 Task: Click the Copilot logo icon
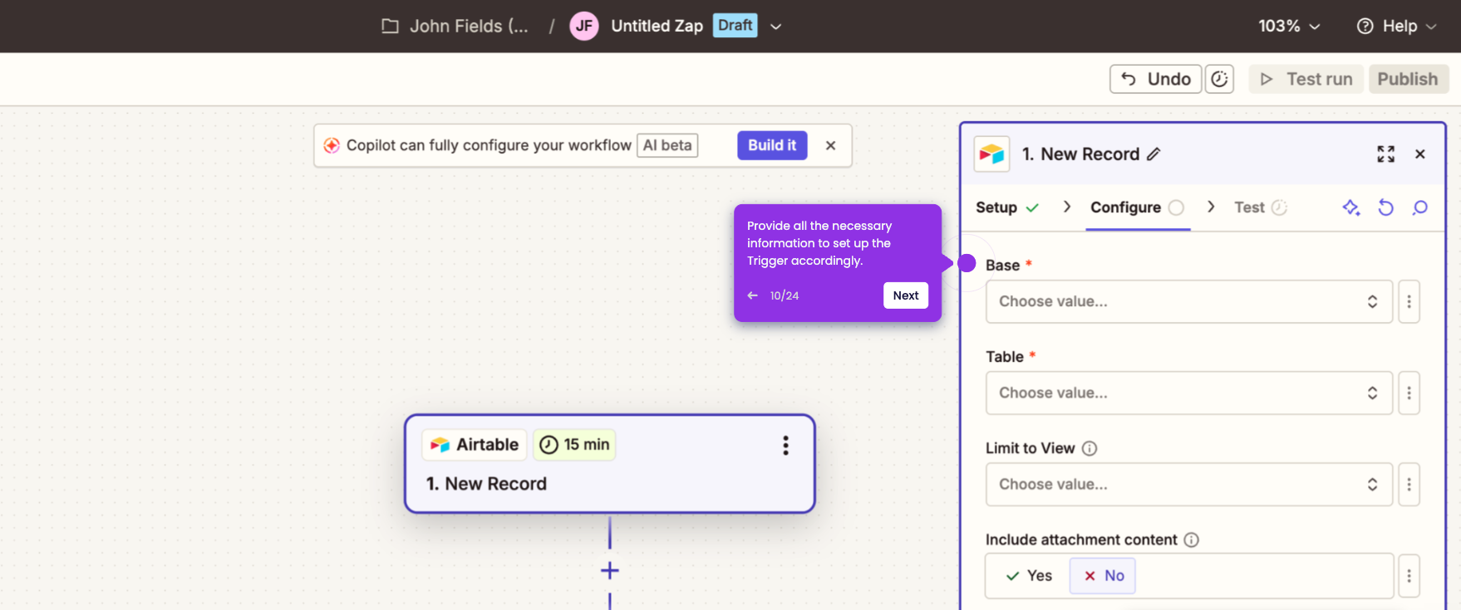[332, 145]
